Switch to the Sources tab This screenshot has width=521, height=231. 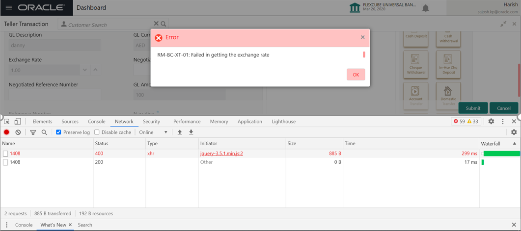click(70, 122)
